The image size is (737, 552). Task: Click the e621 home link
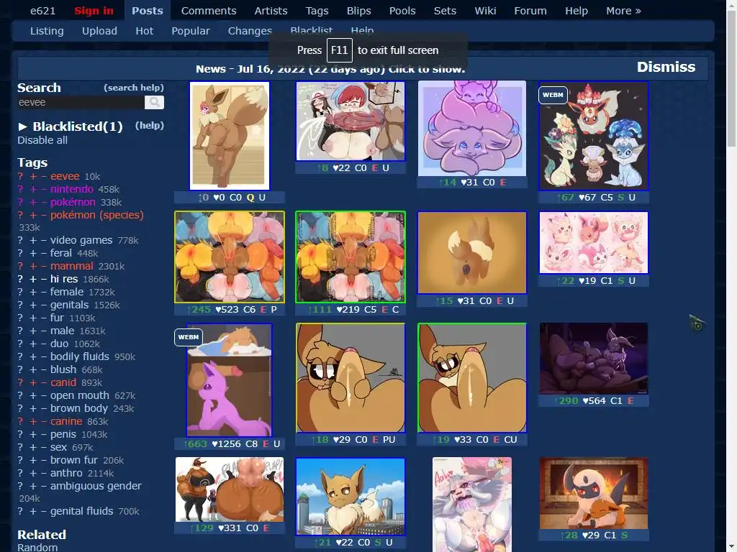pos(42,11)
